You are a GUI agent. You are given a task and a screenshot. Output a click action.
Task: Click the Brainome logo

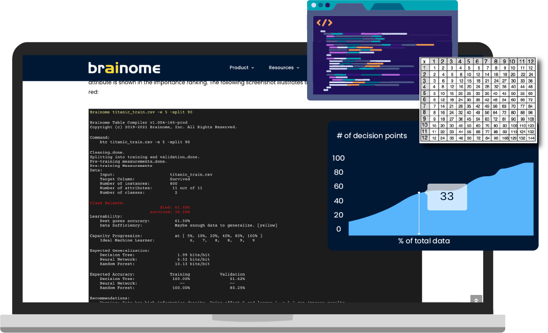click(x=124, y=68)
